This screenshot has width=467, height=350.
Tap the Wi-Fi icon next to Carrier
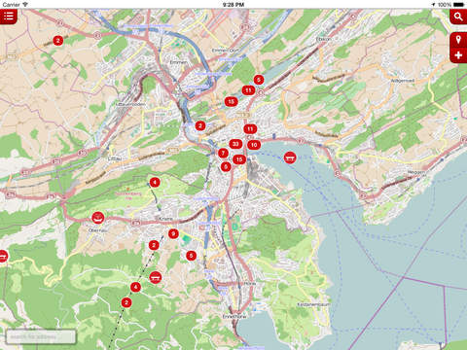(x=25, y=5)
